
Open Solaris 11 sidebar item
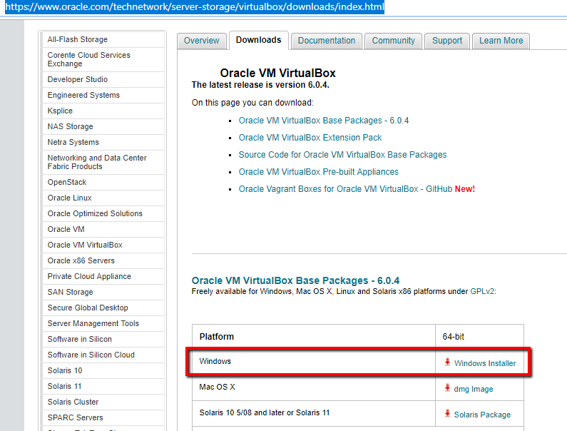click(103, 386)
